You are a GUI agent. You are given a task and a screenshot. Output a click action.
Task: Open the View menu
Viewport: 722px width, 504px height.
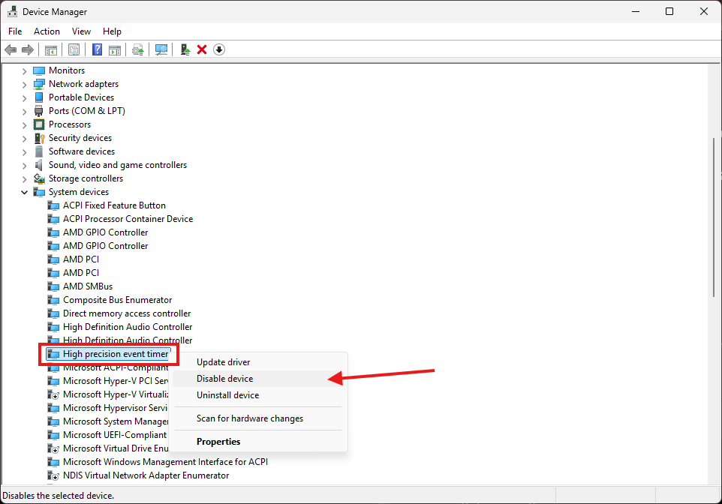tap(81, 31)
